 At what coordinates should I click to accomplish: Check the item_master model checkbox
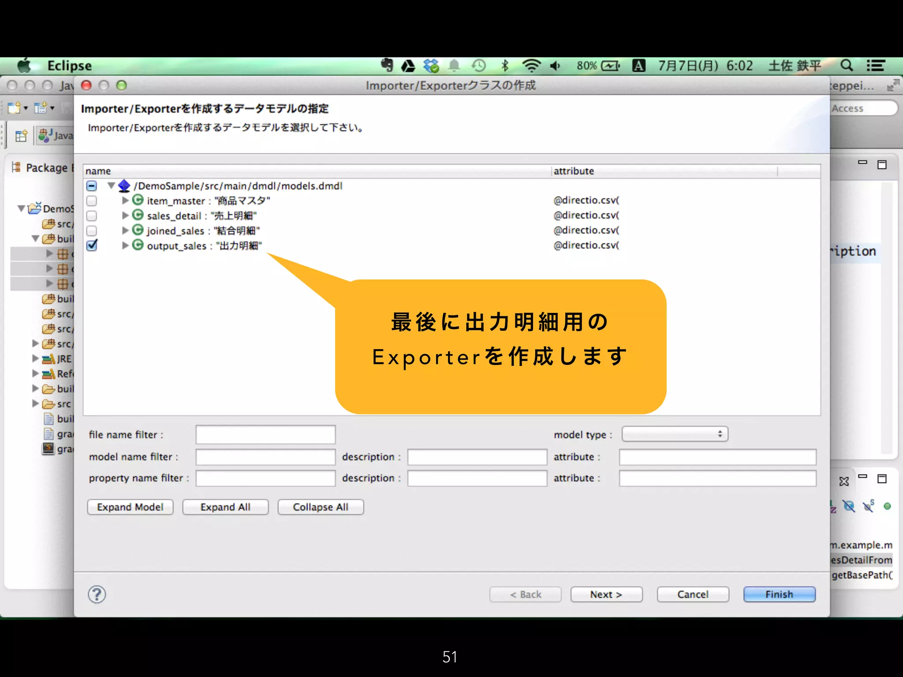click(x=92, y=201)
